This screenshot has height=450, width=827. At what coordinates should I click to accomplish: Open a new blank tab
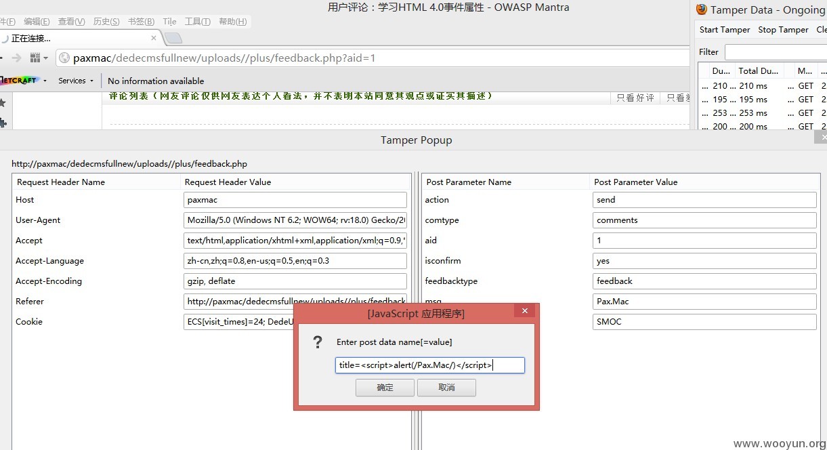173,38
